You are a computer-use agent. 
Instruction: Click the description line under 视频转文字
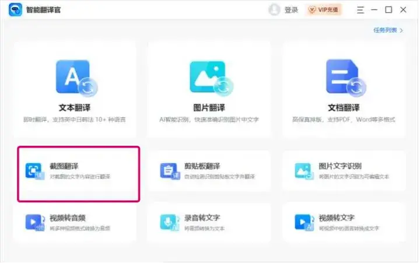[349, 229]
